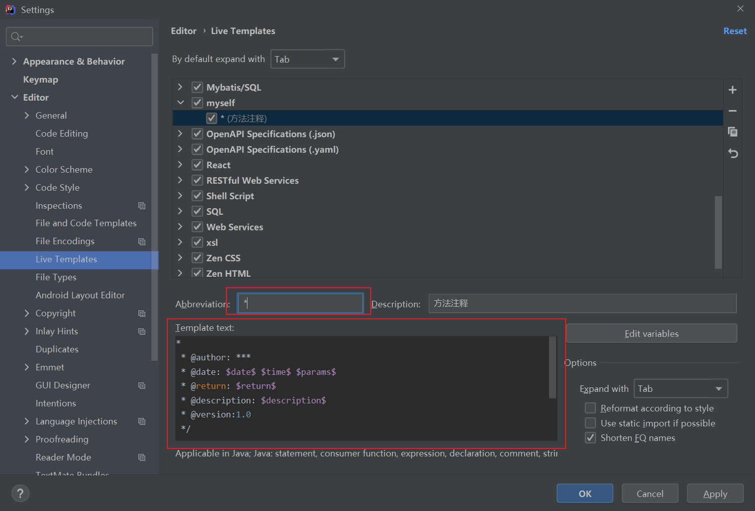Select the SQL template group row
Image resolution: width=755 pixels, height=511 pixels.
pos(448,211)
